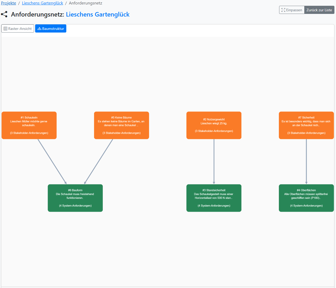Click the arrow from Sicherheit to Oberflächen
The image size is (336, 288).
pyautogui.click(x=306, y=161)
